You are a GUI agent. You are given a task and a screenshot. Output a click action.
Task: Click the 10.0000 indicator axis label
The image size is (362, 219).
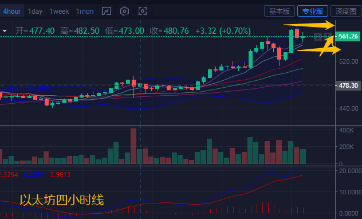(350, 192)
